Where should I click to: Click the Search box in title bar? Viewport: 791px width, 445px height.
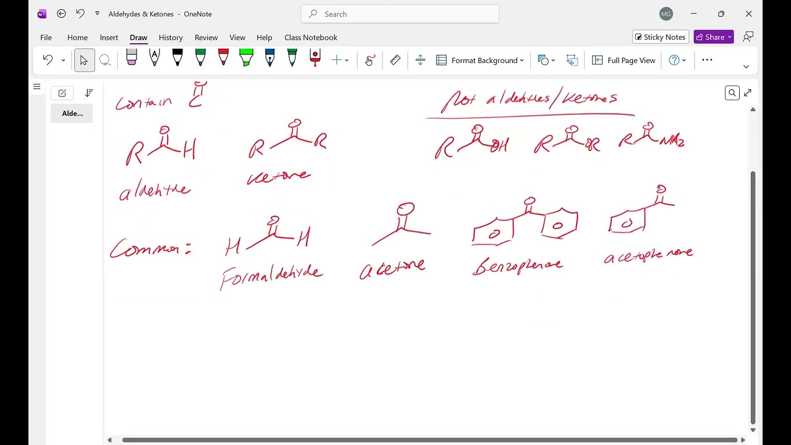[x=400, y=14]
